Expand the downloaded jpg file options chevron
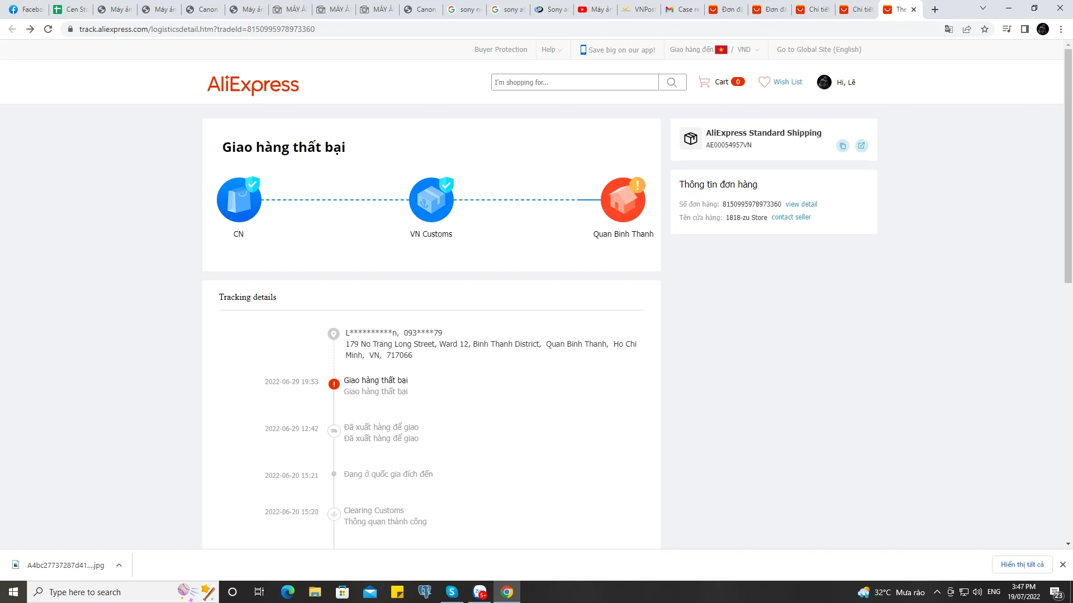Viewport: 1073px width, 603px height. pyautogui.click(x=119, y=565)
